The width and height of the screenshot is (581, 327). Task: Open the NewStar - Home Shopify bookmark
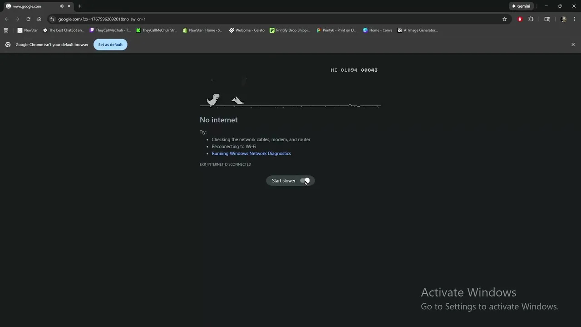tap(202, 30)
